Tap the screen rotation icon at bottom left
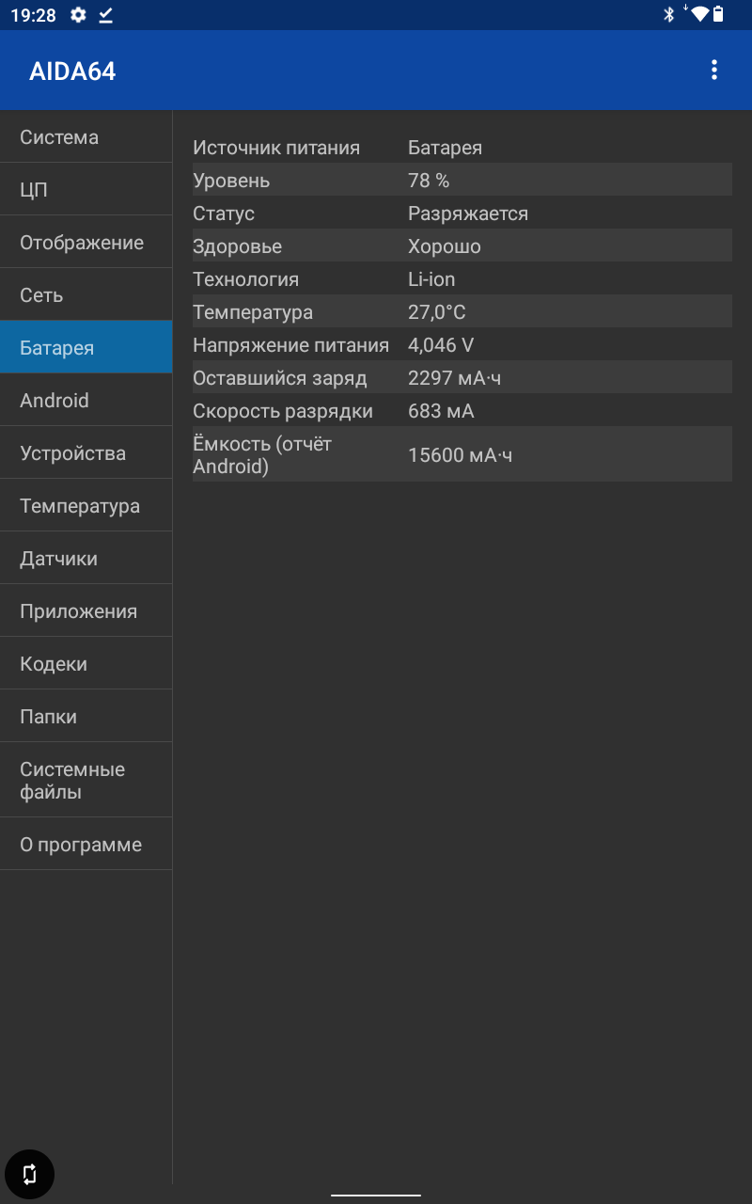Screen dimensions: 752x1204 click(x=29, y=1174)
